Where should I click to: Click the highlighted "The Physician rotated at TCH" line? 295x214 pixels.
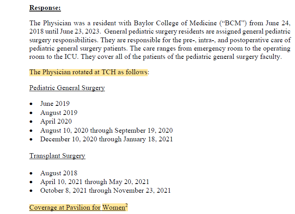[x=89, y=72]
